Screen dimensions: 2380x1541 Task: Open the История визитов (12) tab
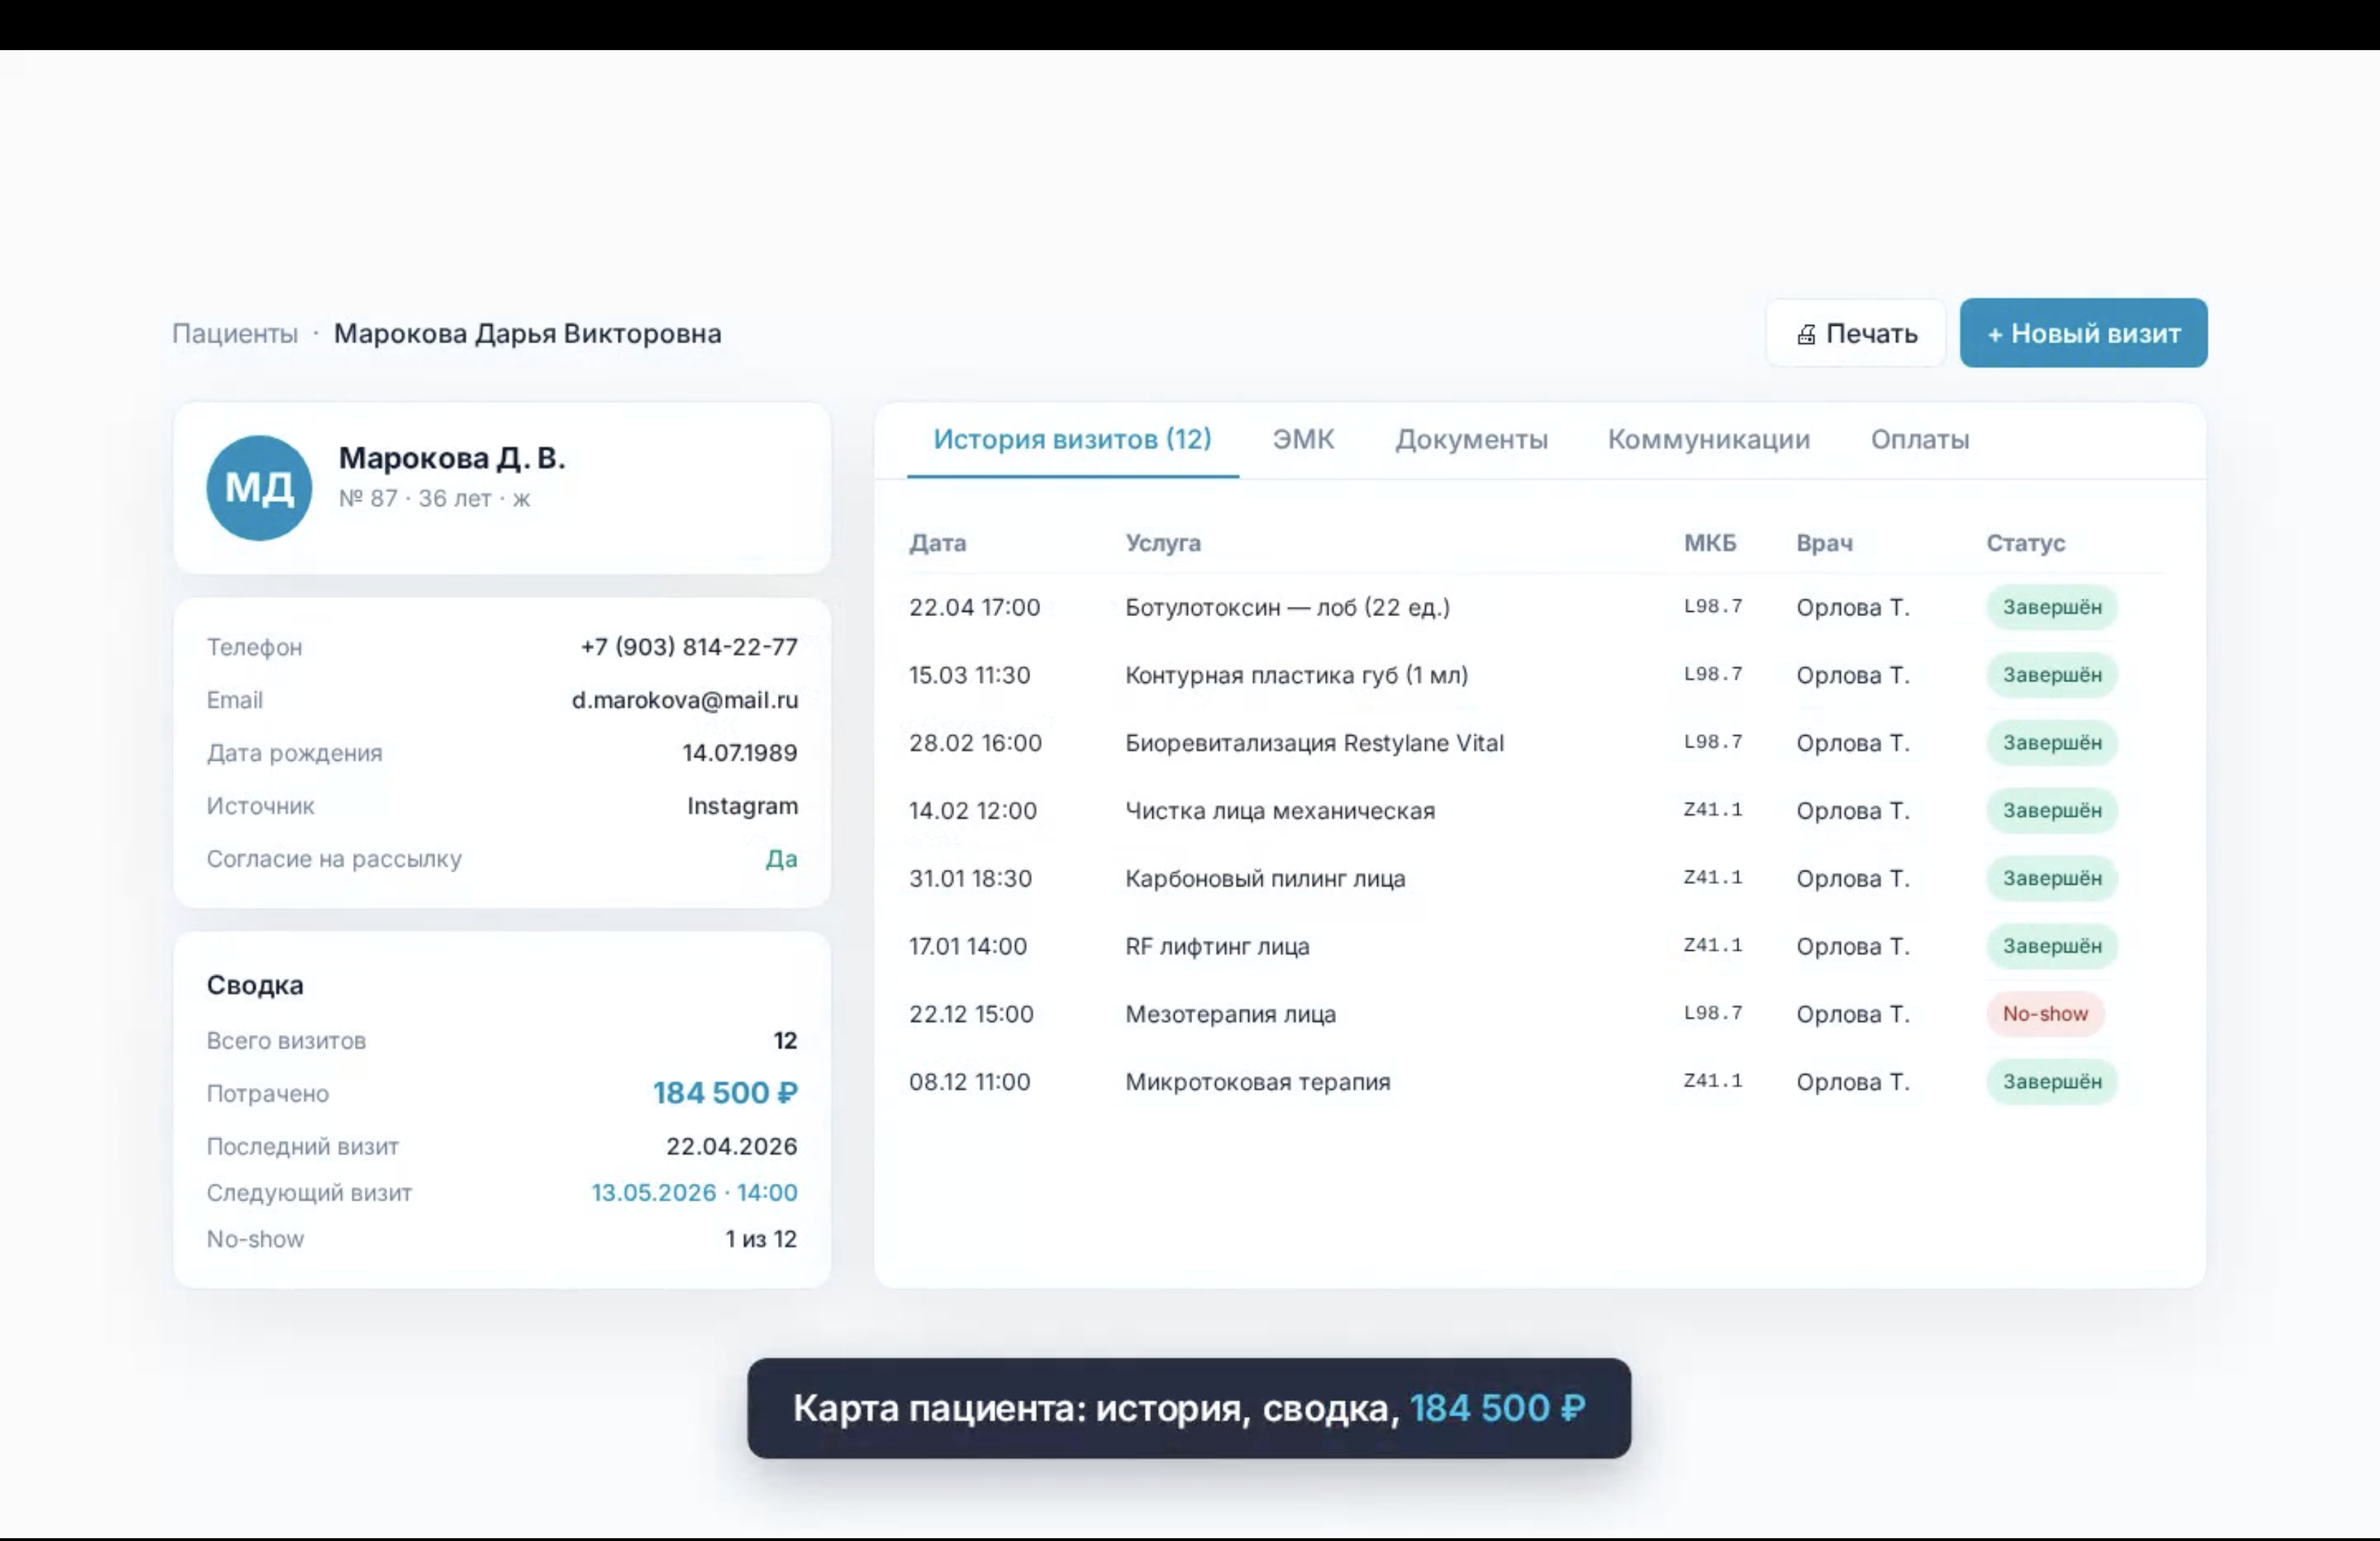(1072, 439)
